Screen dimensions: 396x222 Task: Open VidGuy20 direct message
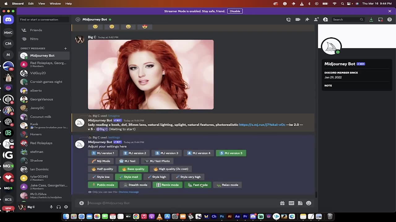tap(45, 73)
